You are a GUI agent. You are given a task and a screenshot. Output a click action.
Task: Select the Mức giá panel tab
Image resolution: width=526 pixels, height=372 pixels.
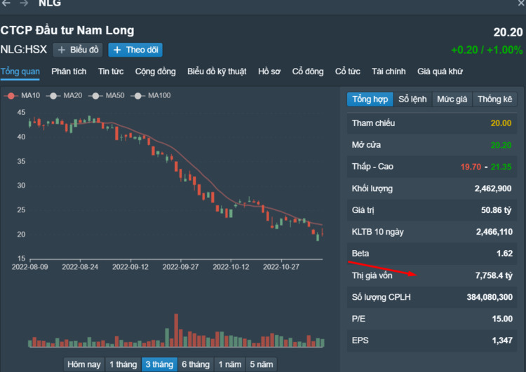click(452, 99)
